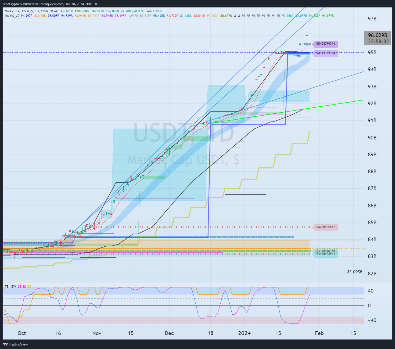Click the gray HA-MS_VS value 1.902B
This screenshot has width=395, height=349.
point(133,16)
